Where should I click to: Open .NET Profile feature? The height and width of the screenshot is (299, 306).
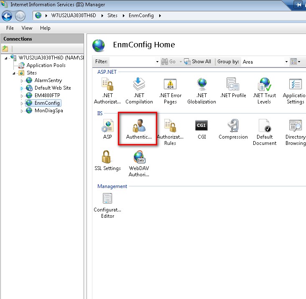(233, 88)
